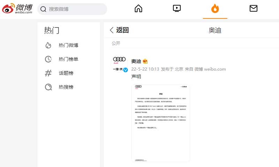
Task: Open the Audi profile avatar
Action: (119, 64)
